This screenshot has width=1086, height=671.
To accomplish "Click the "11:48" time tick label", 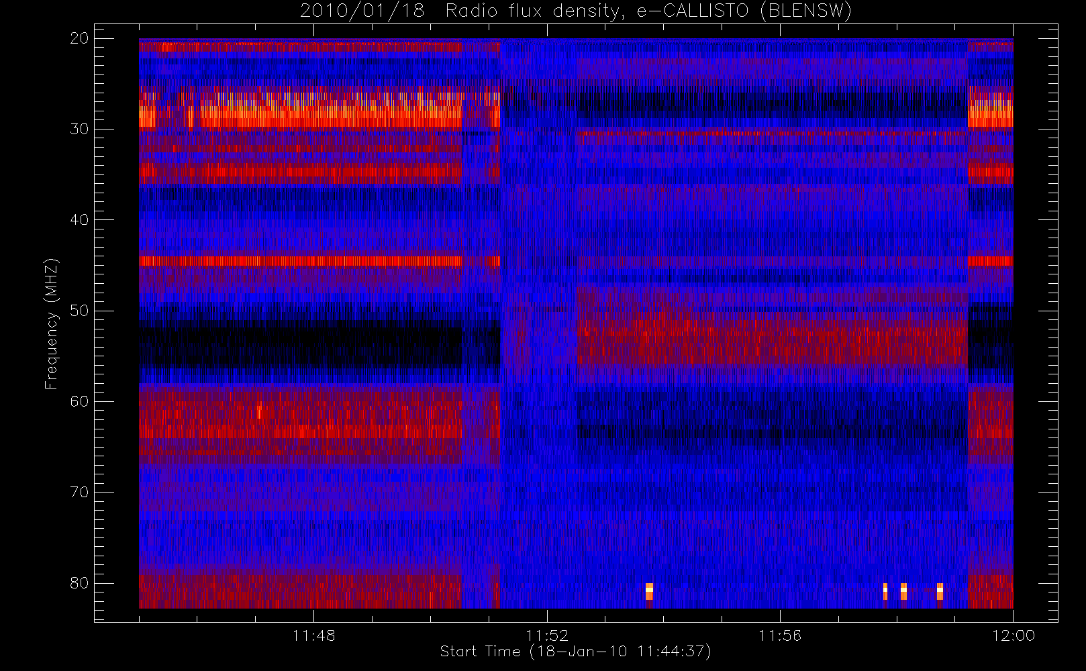I will coord(313,635).
